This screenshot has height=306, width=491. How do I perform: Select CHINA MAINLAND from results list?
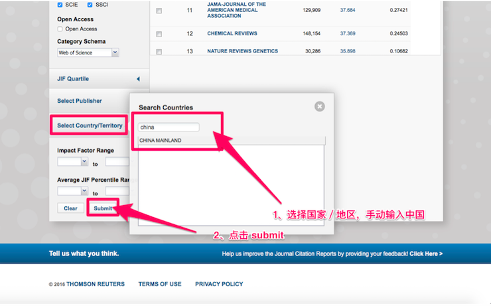pos(161,141)
